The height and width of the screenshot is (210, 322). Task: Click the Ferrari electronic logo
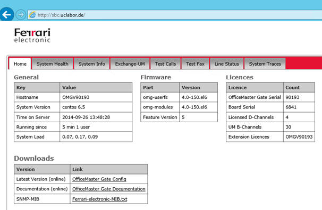(x=32, y=35)
